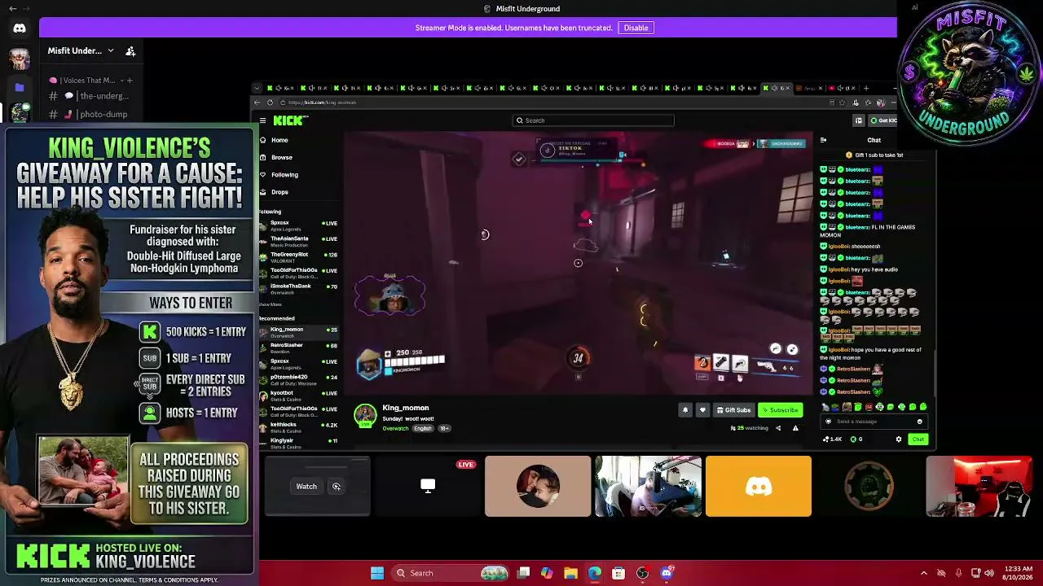
Task: Click the share icon below Gift Subs
Action: [778, 428]
